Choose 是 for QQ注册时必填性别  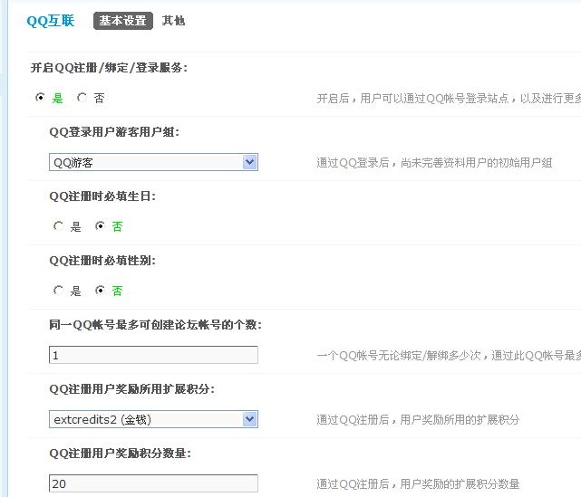(59, 291)
